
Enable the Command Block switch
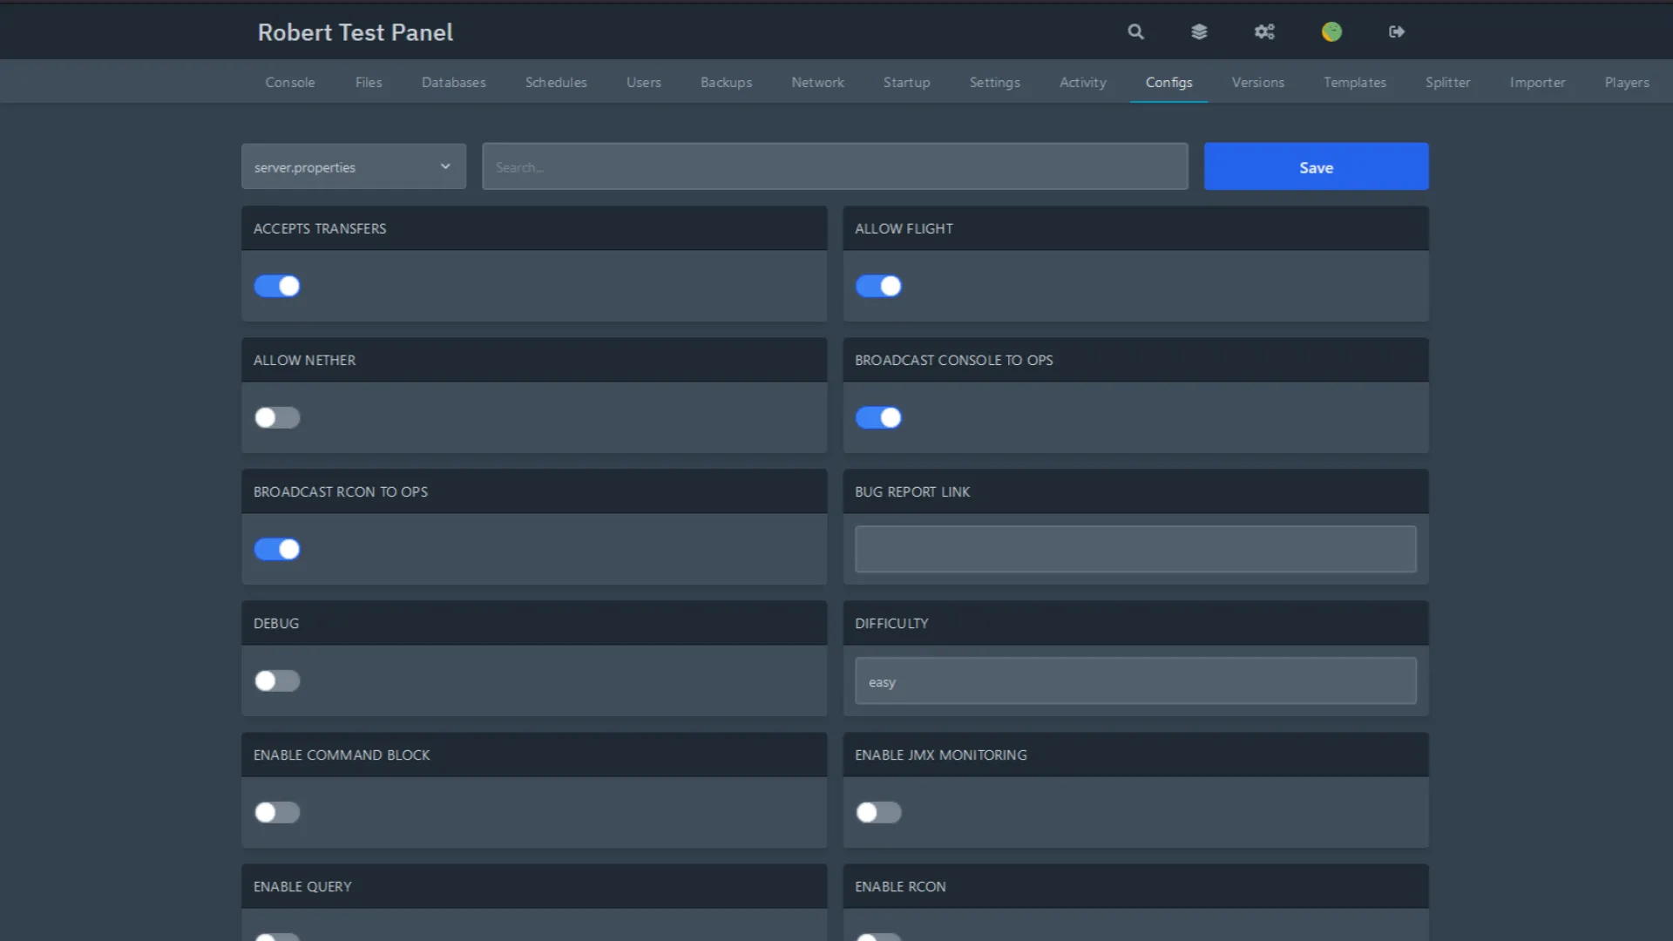click(x=277, y=813)
